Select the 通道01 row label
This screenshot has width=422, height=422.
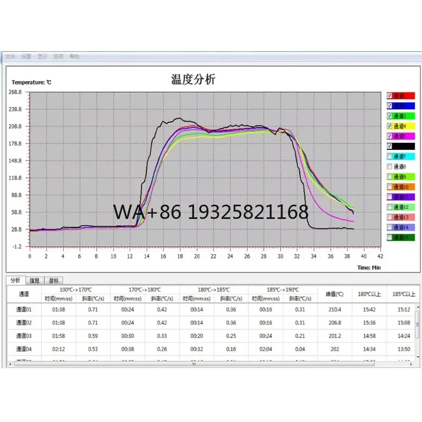pyautogui.click(x=24, y=310)
